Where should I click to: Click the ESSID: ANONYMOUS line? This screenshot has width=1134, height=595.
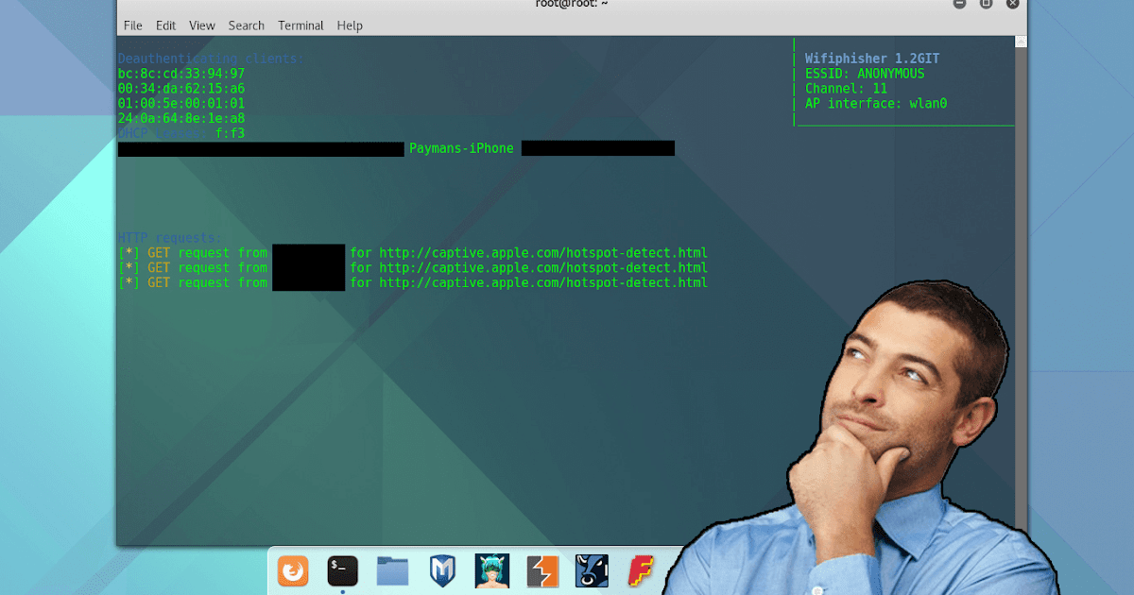[x=865, y=74]
